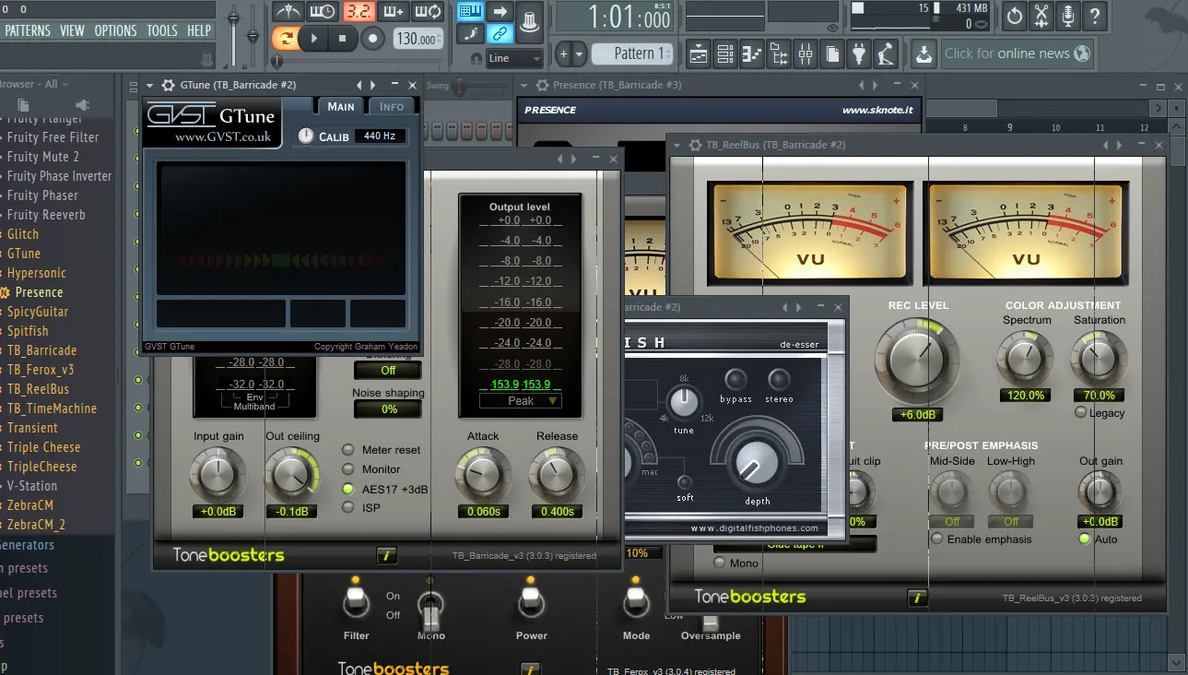Image resolution: width=1188 pixels, height=675 pixels.
Task: Start playback with the Play button
Action: click(x=313, y=39)
